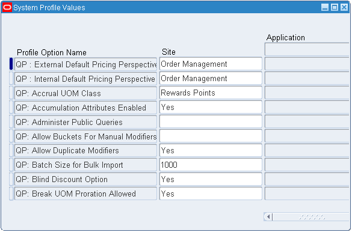Click empty Site field for Administer Public Queries
The image size is (352, 232).
coord(211,121)
